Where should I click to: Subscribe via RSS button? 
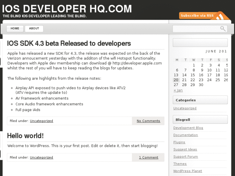click(197, 16)
